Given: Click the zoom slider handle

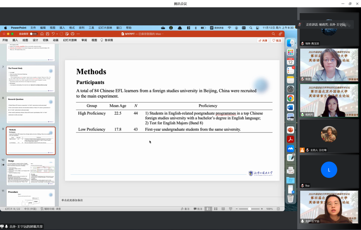Looking at the screenshot, I should pos(249,209).
